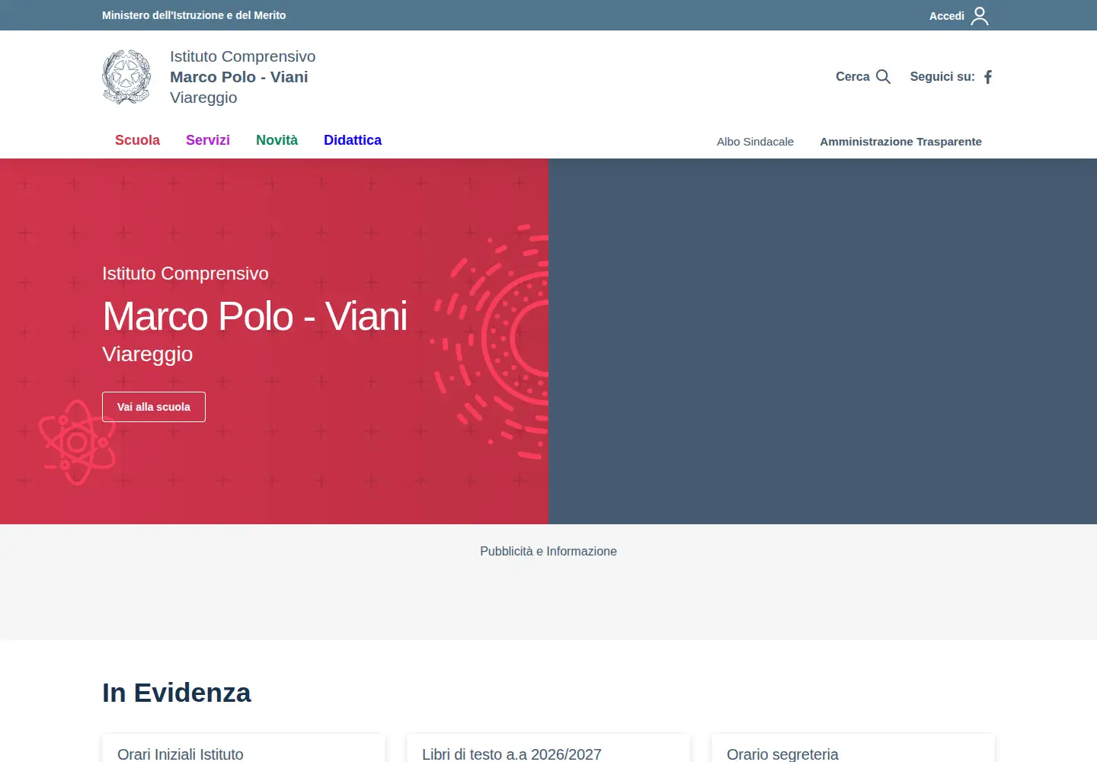Open the Albo Sindacale link
Screen dimensions: 1097x762
click(755, 142)
